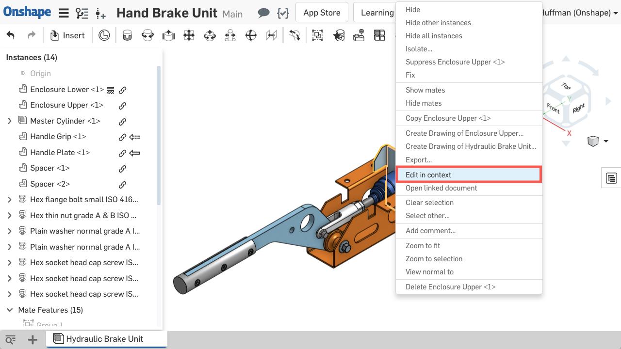621x349 pixels.
Task: Collapse the Mate Features (15) section
Action: [x=10, y=310]
